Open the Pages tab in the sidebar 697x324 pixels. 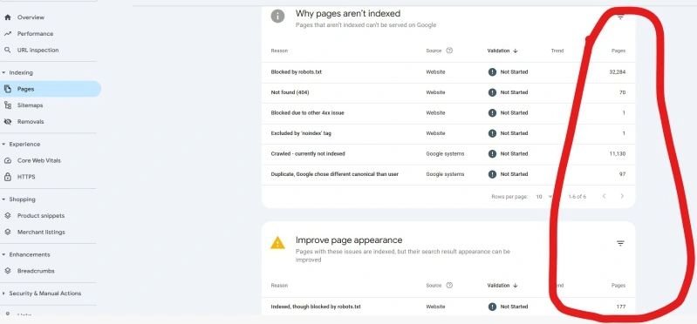(51, 89)
